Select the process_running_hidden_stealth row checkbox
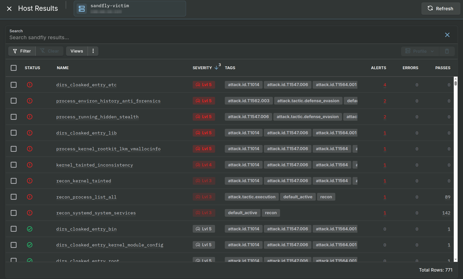The width and height of the screenshot is (463, 279). coord(14,117)
